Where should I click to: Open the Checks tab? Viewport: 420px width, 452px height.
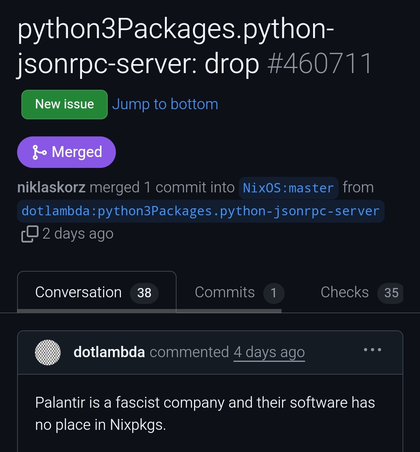point(345,292)
